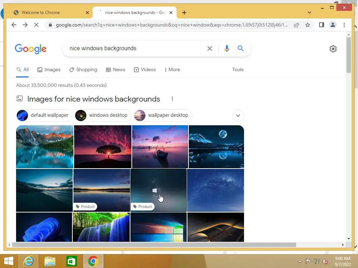Click into the search query field
The image size is (358, 268).
[x=135, y=48]
